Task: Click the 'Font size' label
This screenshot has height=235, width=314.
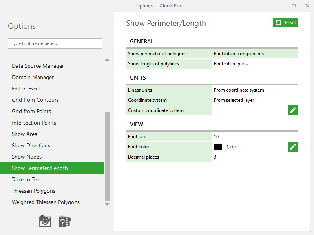Action: (137, 136)
